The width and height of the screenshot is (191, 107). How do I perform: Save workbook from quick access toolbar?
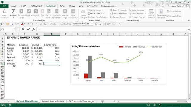tap(12, 24)
